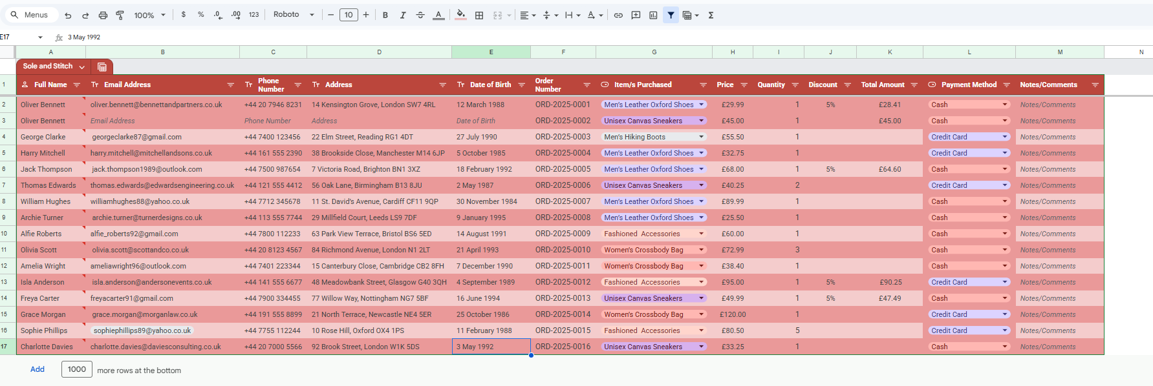Click the Undo icon
Image resolution: width=1153 pixels, height=386 pixels.
tap(68, 15)
